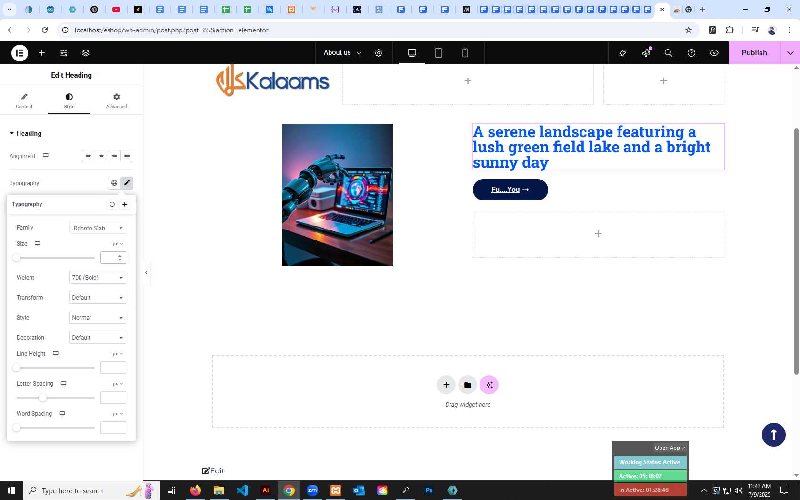Click the Publish button
This screenshot has width=800, height=500.
tap(754, 53)
